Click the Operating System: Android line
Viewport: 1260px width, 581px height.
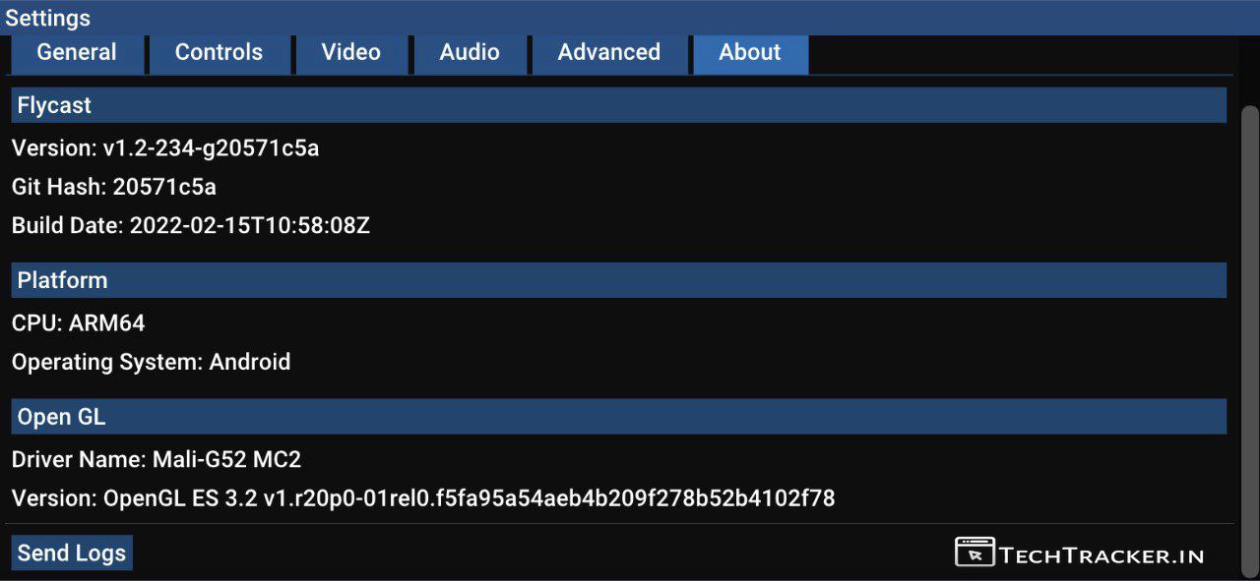point(151,362)
